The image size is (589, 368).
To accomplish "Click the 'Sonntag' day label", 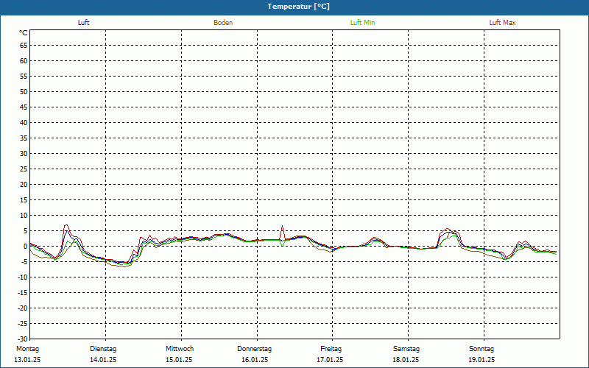I will click(x=482, y=349).
